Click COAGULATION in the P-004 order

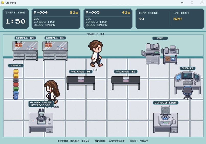click(x=44, y=22)
